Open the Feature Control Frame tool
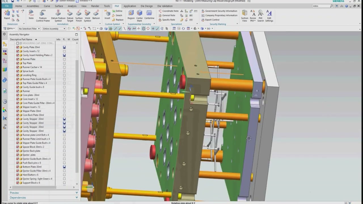The image size is (363, 204). point(43,16)
